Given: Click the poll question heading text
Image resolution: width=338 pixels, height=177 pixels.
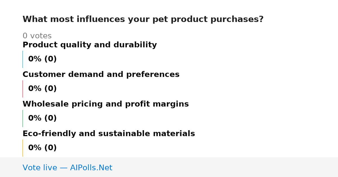Looking at the screenshot, I should 143,19.
